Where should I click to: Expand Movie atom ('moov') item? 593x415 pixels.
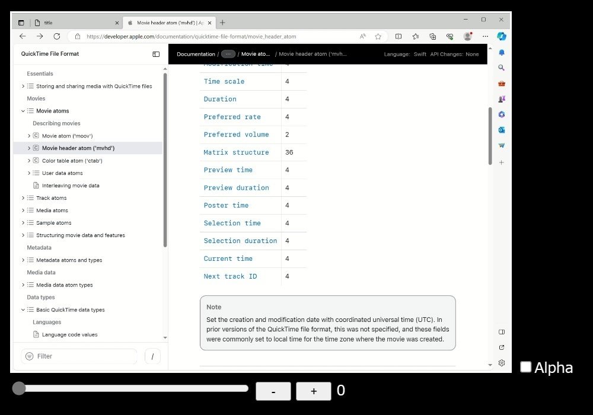tap(28, 136)
